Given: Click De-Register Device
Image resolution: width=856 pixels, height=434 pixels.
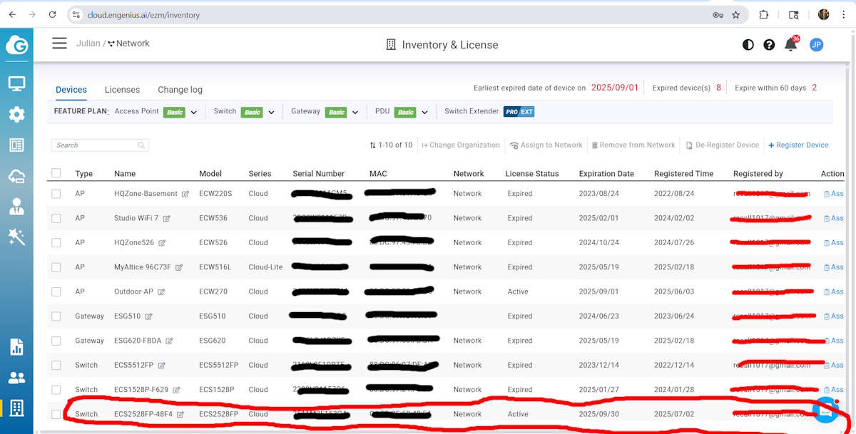Looking at the screenshot, I should point(722,145).
